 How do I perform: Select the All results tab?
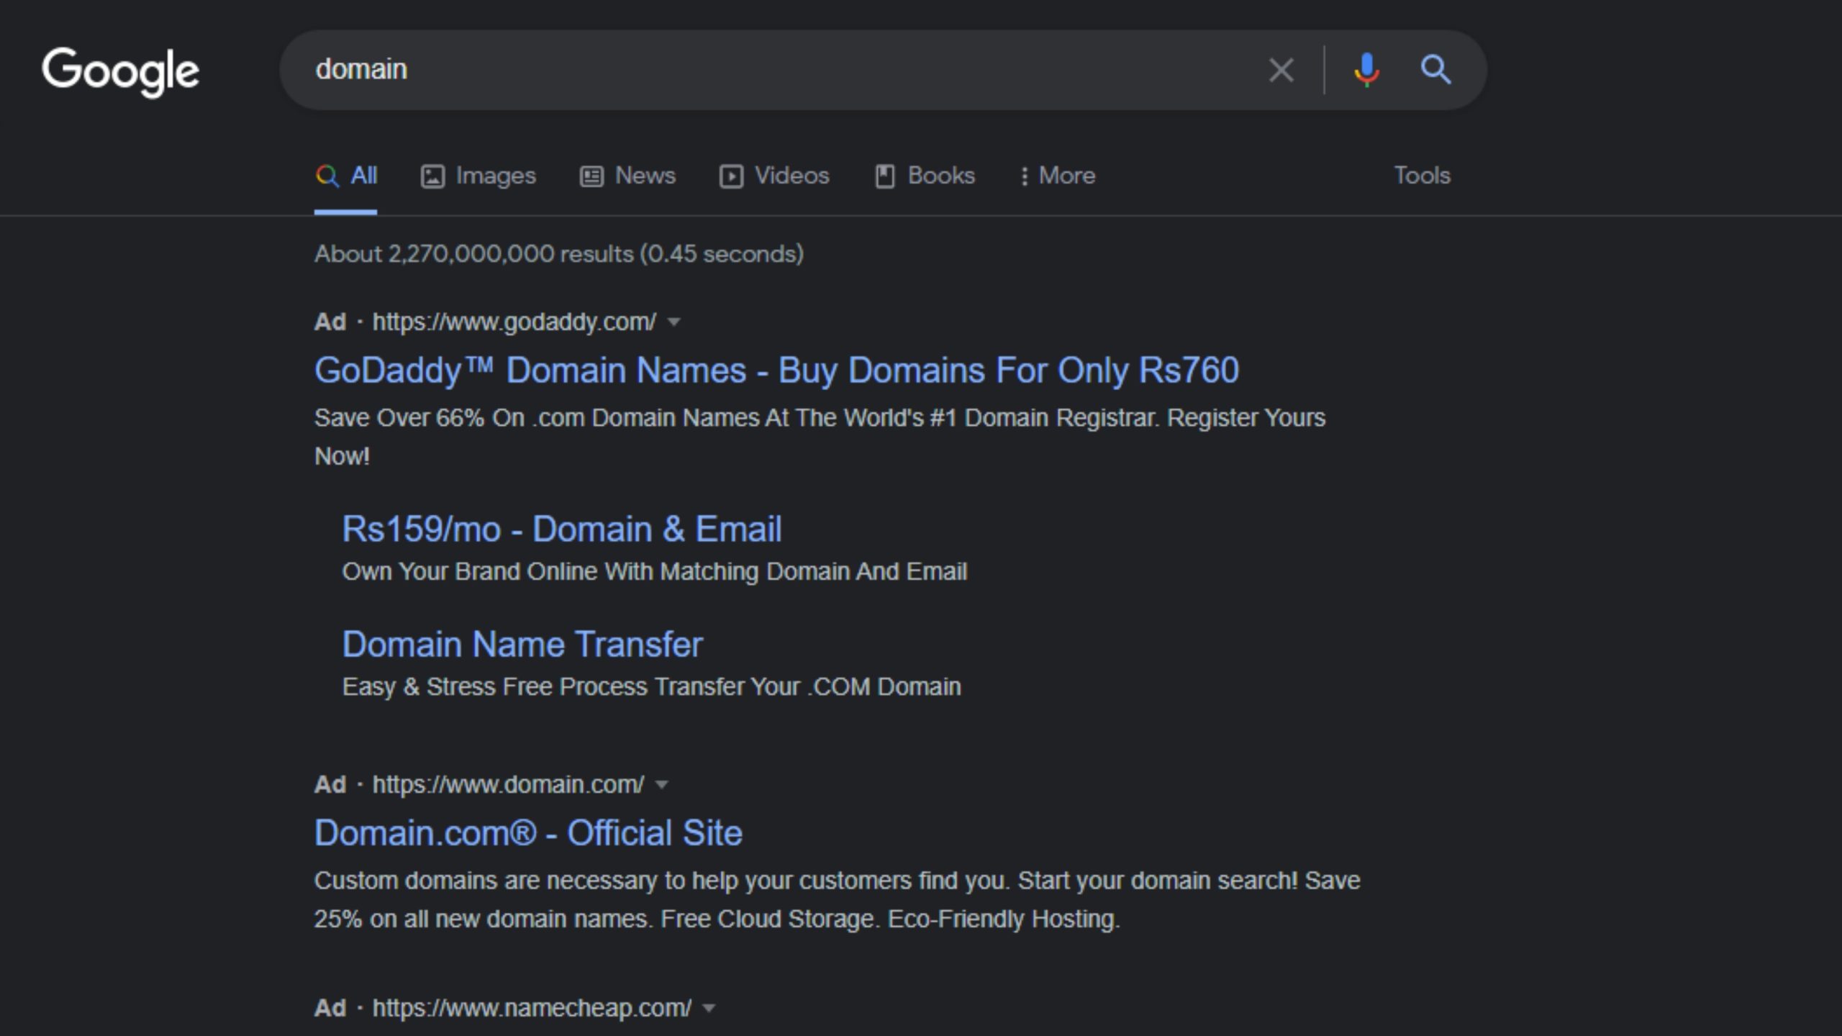(346, 176)
